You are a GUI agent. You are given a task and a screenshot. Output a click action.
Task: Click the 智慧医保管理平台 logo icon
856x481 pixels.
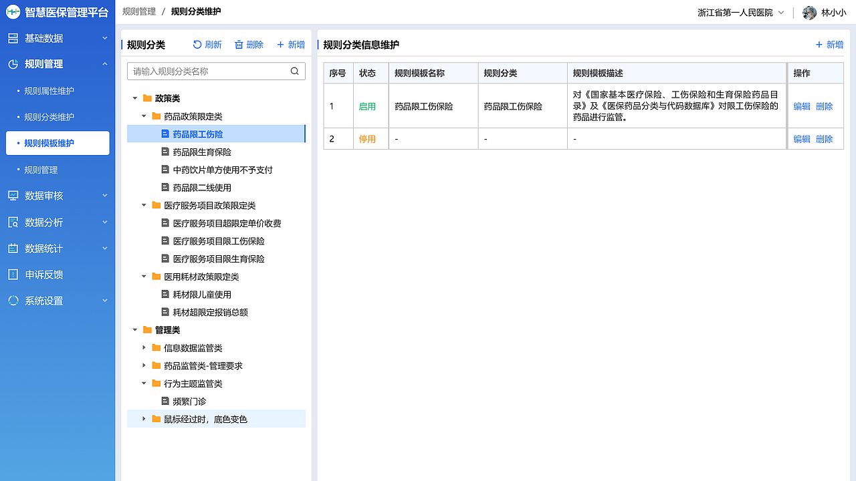(x=11, y=11)
